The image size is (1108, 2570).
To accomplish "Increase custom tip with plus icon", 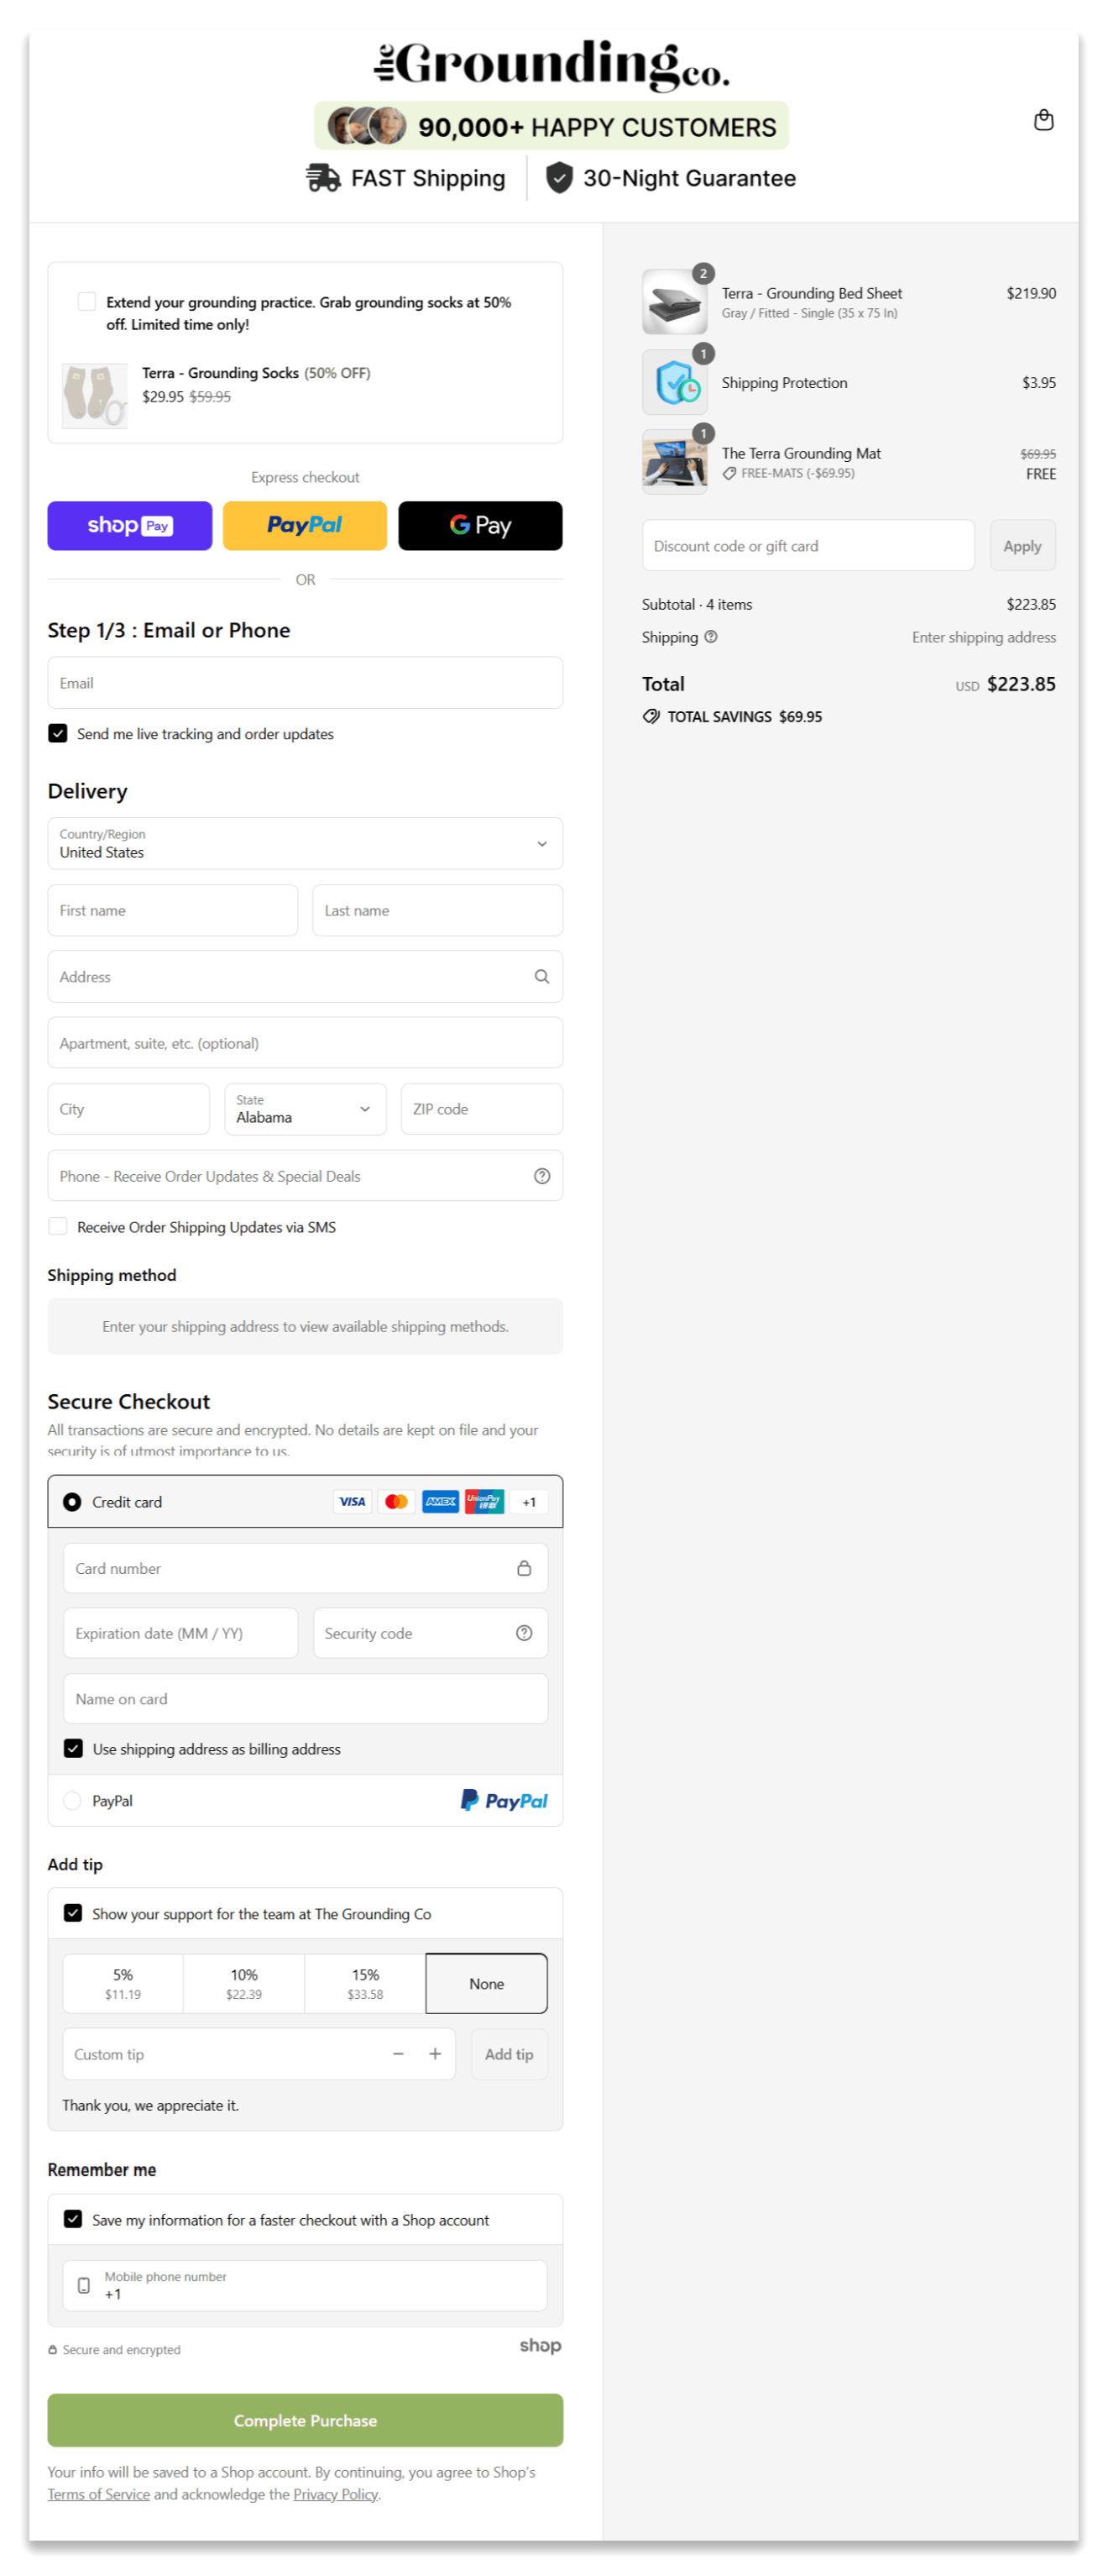I will pos(435,2053).
